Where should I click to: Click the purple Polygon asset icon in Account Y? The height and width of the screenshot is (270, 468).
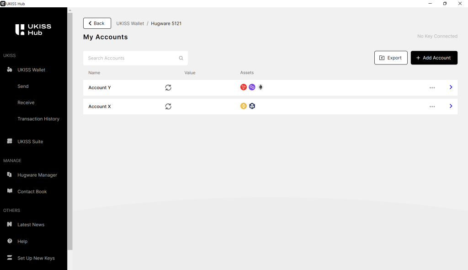(252, 87)
